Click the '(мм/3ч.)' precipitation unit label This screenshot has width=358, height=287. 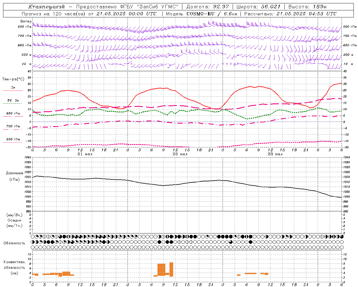coord(14,215)
